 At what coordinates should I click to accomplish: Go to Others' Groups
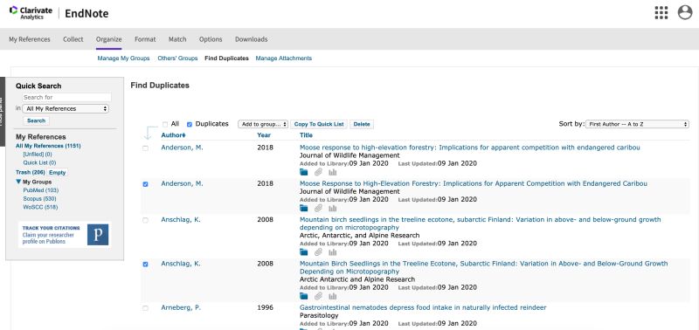177,58
